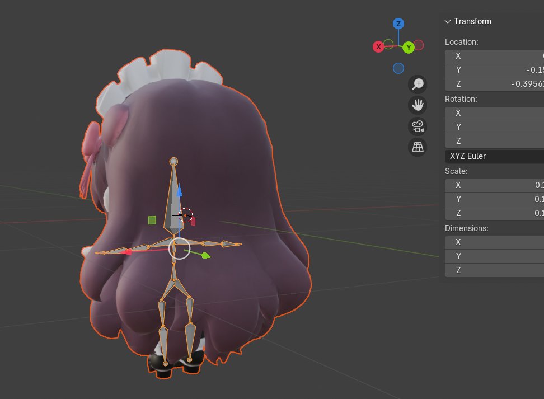The image size is (544, 399).
Task: Click the white move gizmo center circle
Action: coord(179,248)
